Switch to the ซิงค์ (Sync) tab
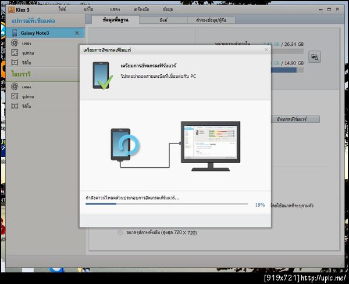 (163, 20)
